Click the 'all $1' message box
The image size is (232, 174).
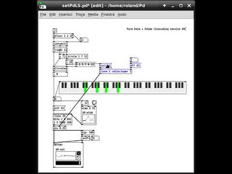click(135, 65)
